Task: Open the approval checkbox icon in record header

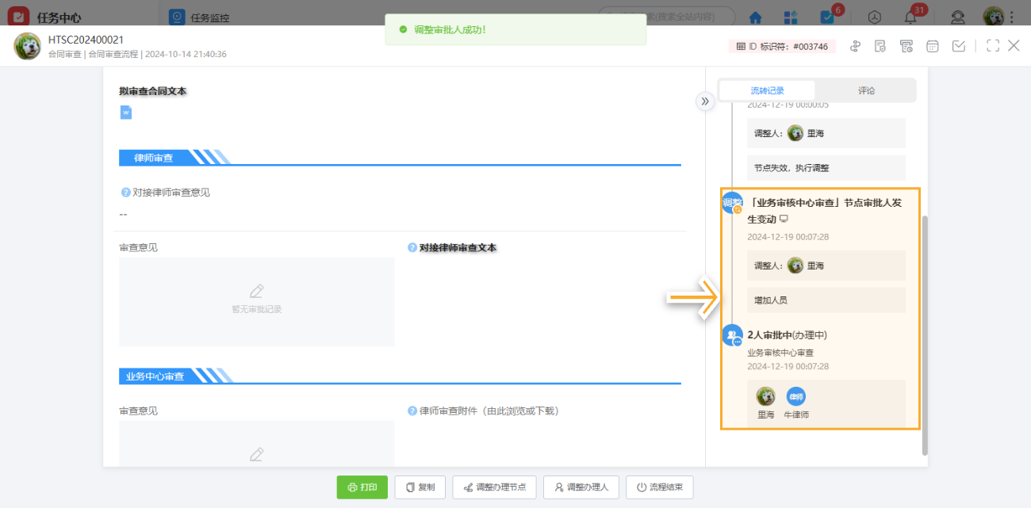Action: click(x=959, y=46)
